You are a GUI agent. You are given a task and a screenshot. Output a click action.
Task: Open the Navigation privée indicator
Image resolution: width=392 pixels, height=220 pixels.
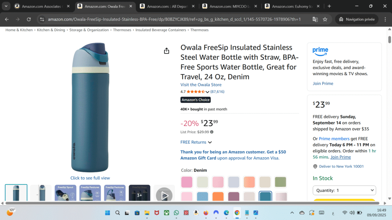click(x=356, y=19)
